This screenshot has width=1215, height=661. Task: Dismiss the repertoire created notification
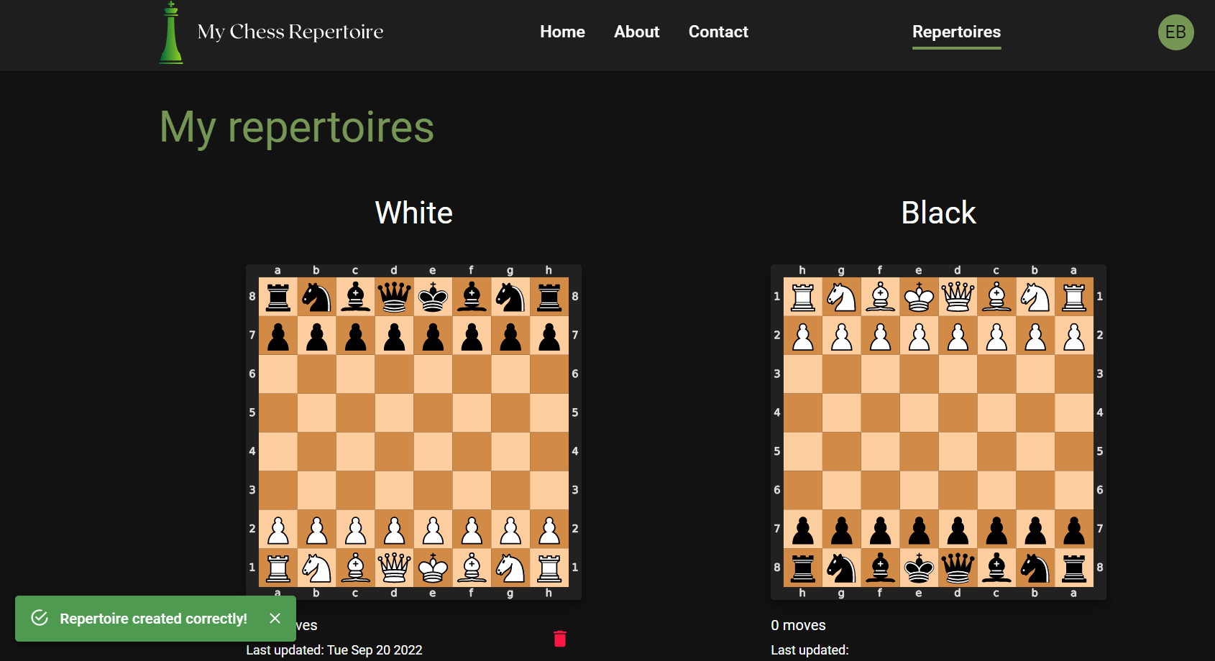275,618
